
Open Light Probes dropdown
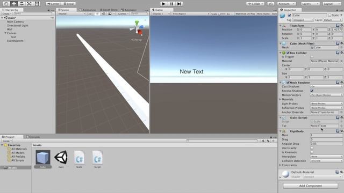(326, 103)
